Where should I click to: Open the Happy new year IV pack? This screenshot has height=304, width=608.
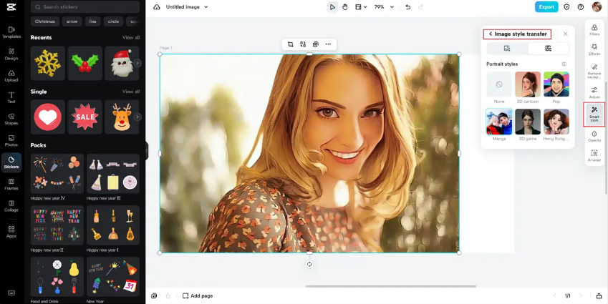pos(57,174)
